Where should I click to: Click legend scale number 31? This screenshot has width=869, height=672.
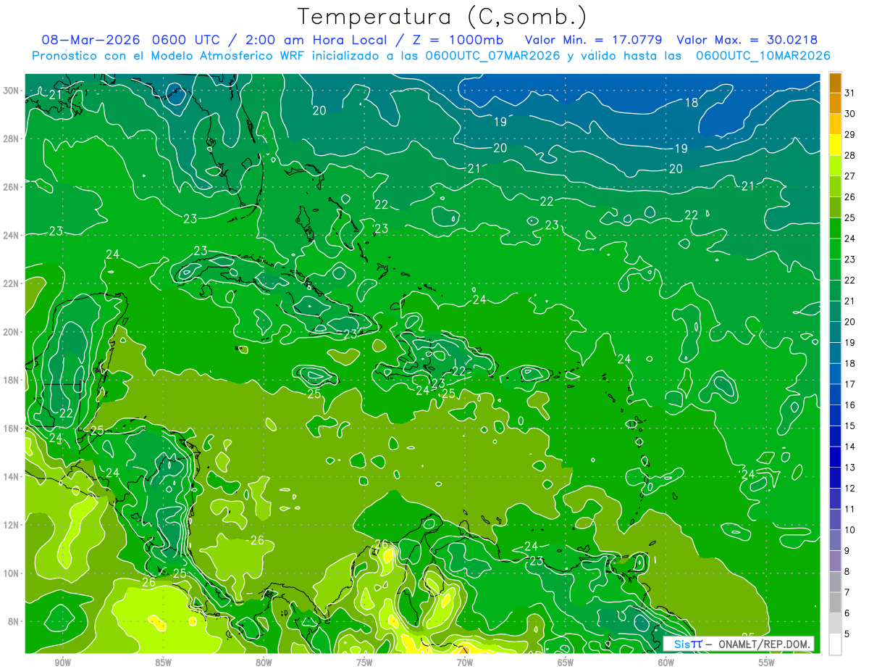coord(850,92)
